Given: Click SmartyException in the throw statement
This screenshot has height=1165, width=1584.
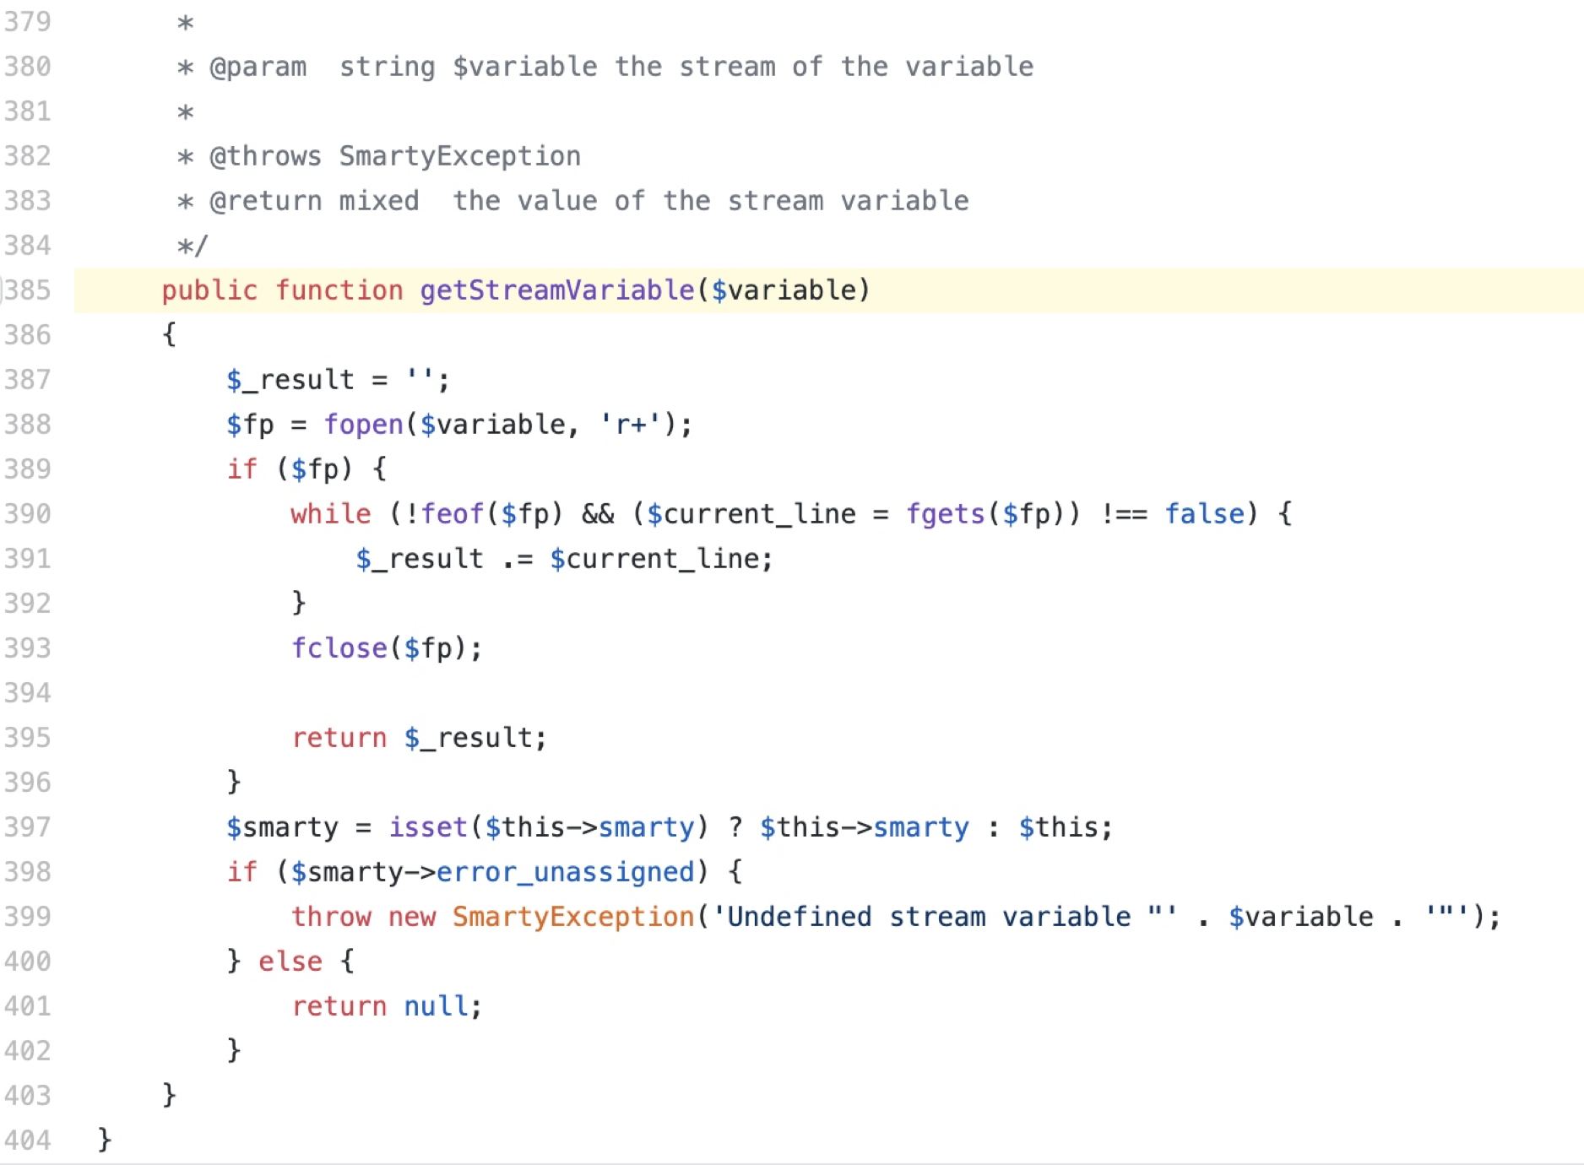Looking at the screenshot, I should 572,917.
